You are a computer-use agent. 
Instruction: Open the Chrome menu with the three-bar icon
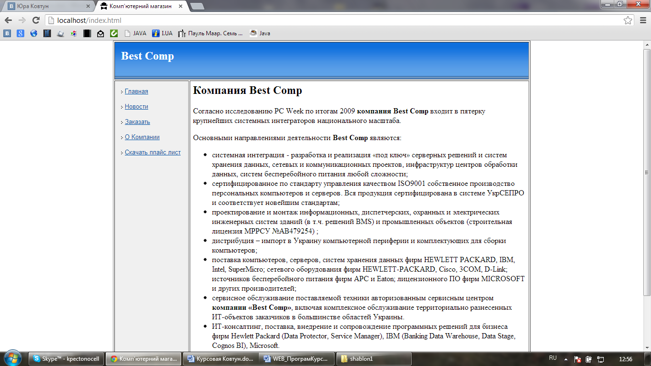click(x=642, y=20)
